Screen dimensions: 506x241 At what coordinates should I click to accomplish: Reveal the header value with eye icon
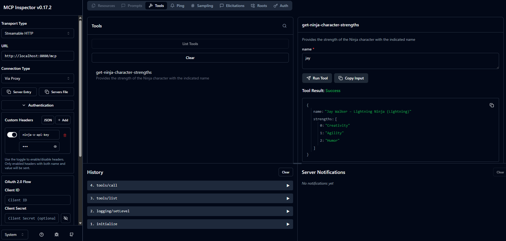[55, 147]
